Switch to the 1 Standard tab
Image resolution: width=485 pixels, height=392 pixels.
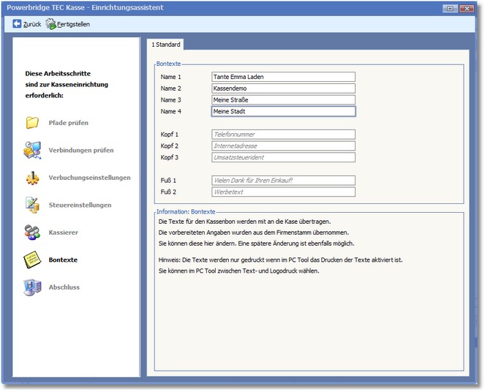point(165,45)
